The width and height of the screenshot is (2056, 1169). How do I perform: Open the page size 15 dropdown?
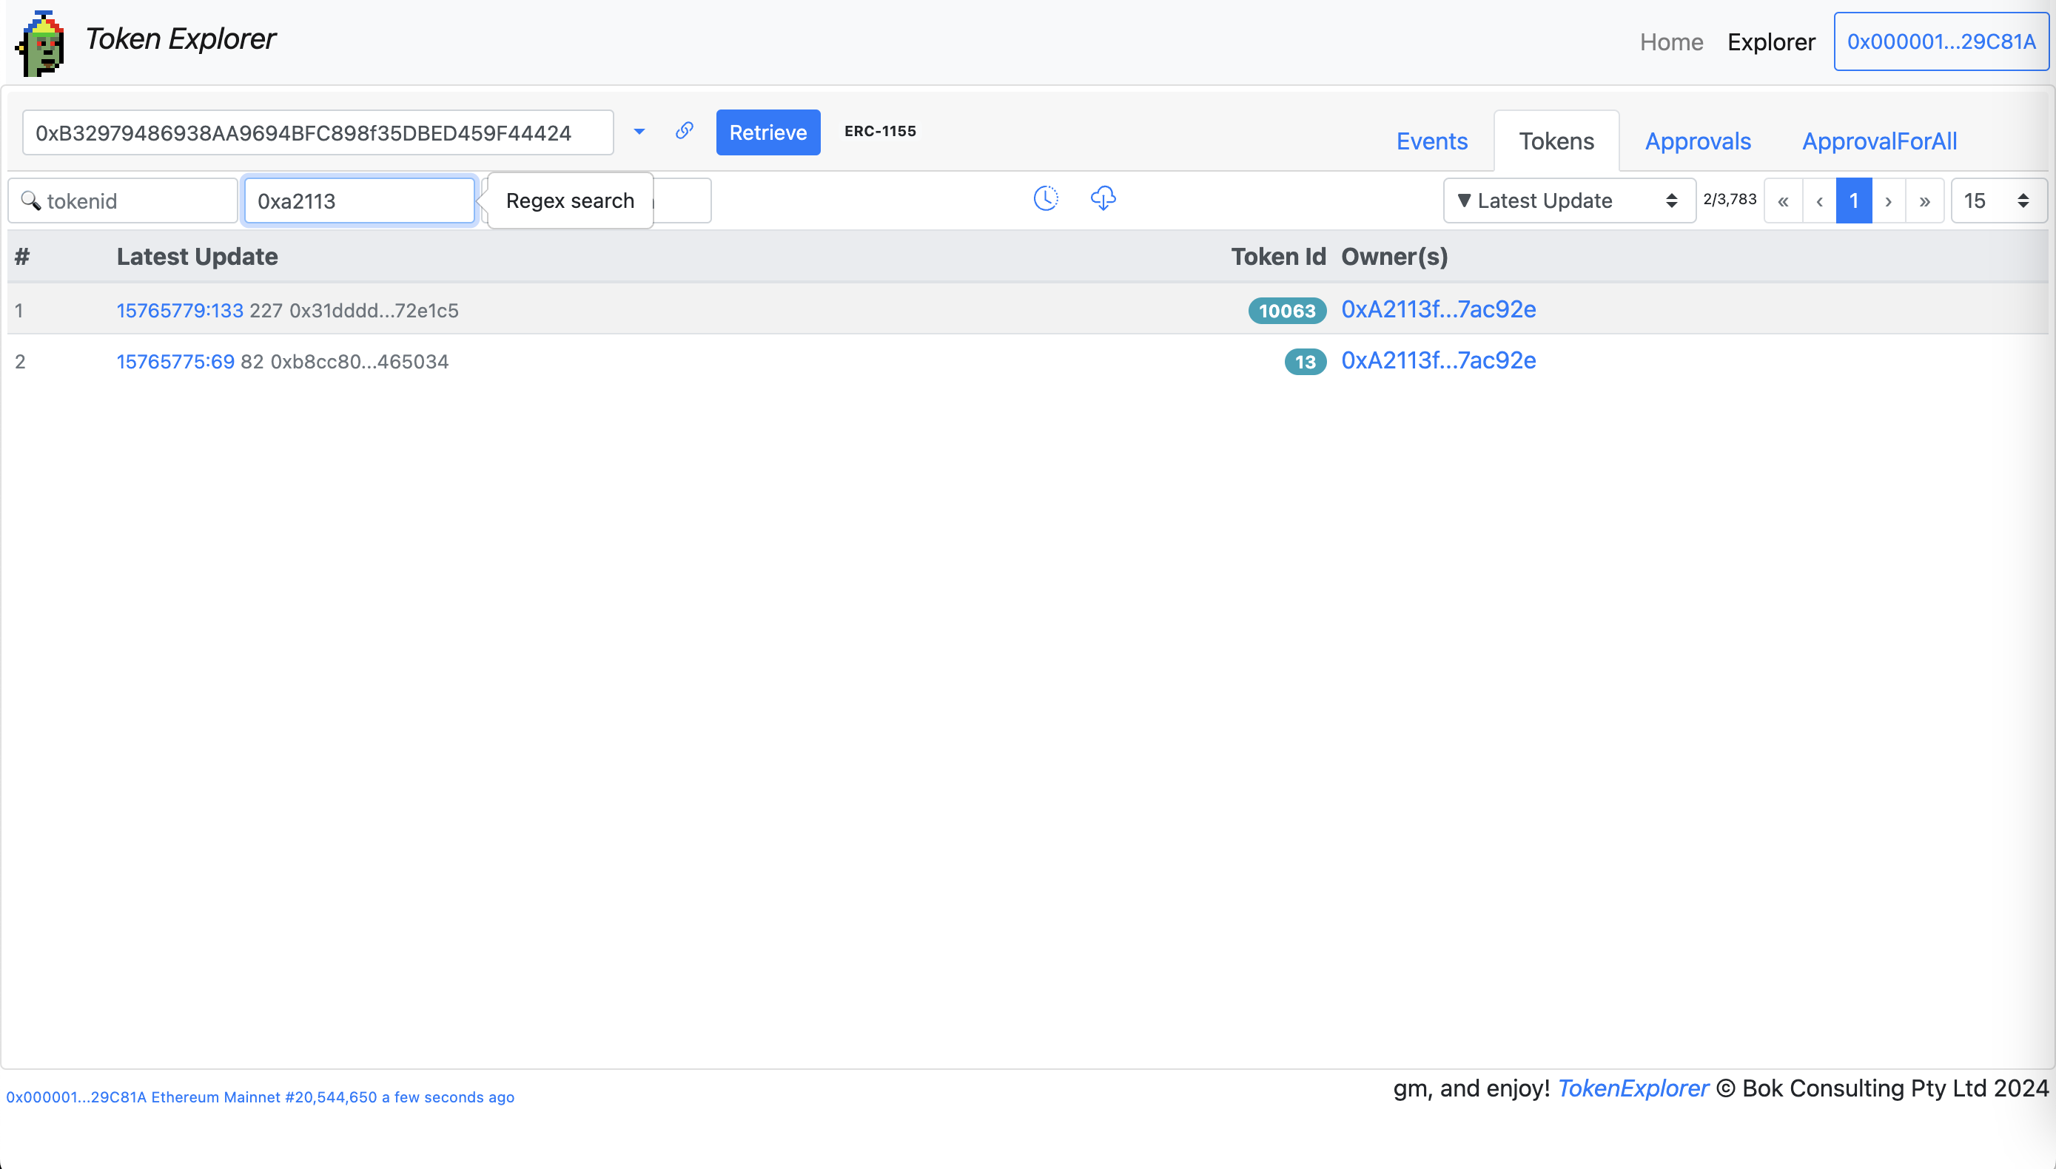(x=1998, y=201)
